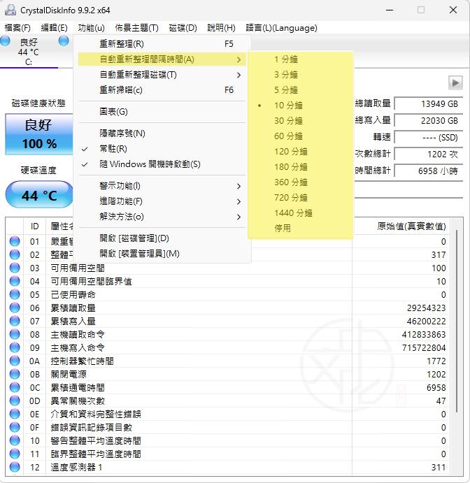The image size is (470, 483).
Task: Click status orb in attribute row 09
Action: coord(15,347)
